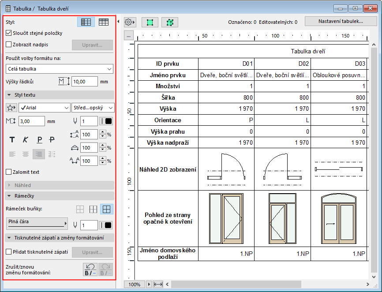Open the Plná čára line type menu
The image size is (382, 292).
[x=37, y=222]
